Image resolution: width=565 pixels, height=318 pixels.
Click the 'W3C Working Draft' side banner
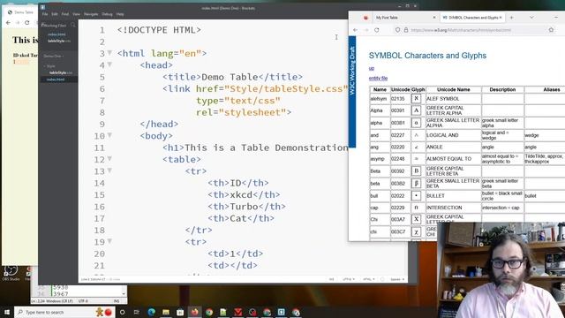(352, 92)
